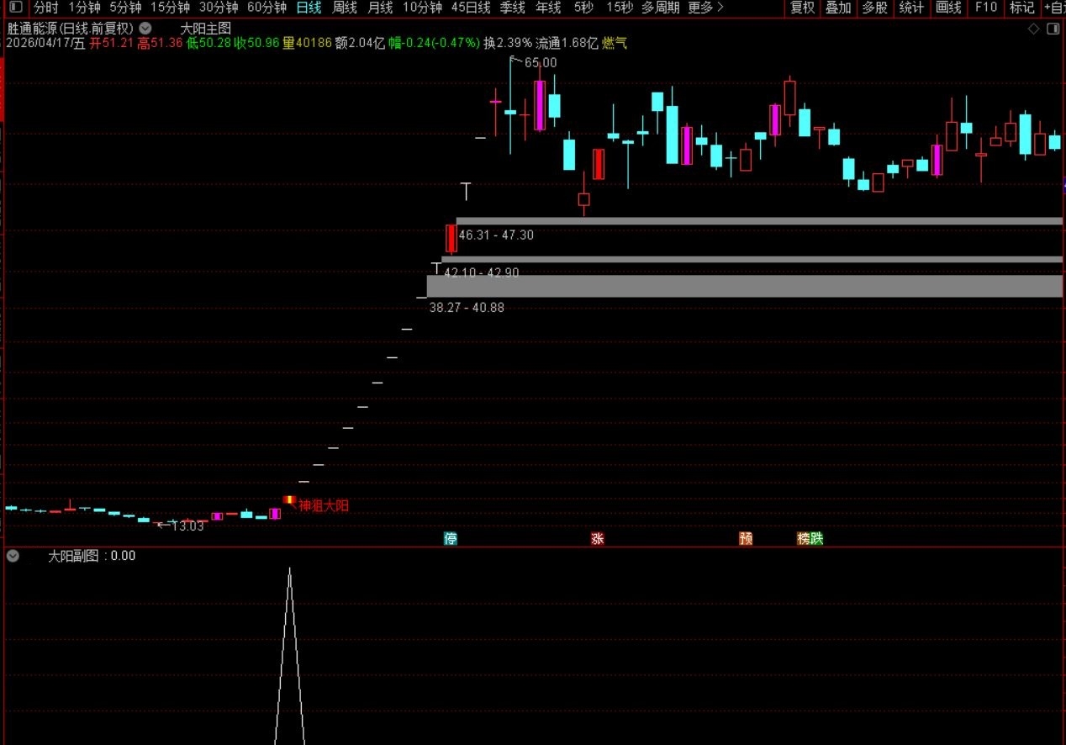Click the 多股 multi-stock button
This screenshot has height=745, width=1066.
(874, 8)
